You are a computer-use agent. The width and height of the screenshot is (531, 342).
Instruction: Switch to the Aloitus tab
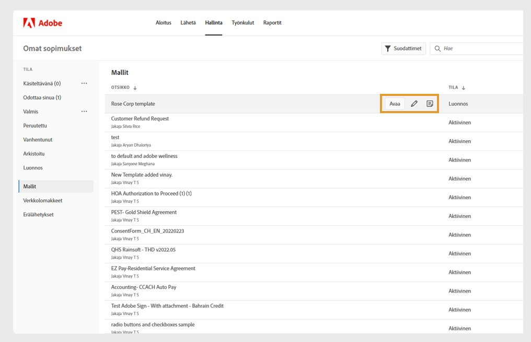click(x=164, y=23)
